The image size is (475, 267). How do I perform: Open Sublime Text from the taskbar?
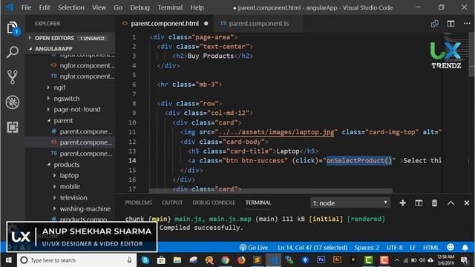point(258,260)
